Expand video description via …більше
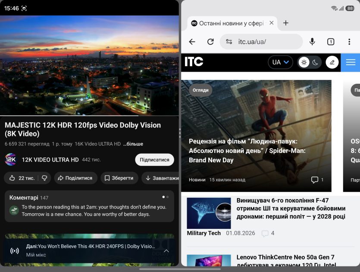The image size is (360, 272). click(133, 144)
